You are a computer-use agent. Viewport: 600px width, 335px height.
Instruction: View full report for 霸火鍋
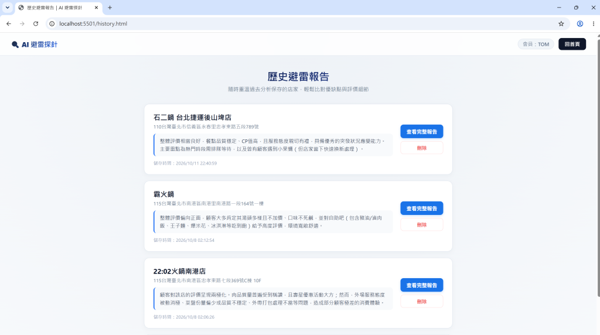(422, 208)
